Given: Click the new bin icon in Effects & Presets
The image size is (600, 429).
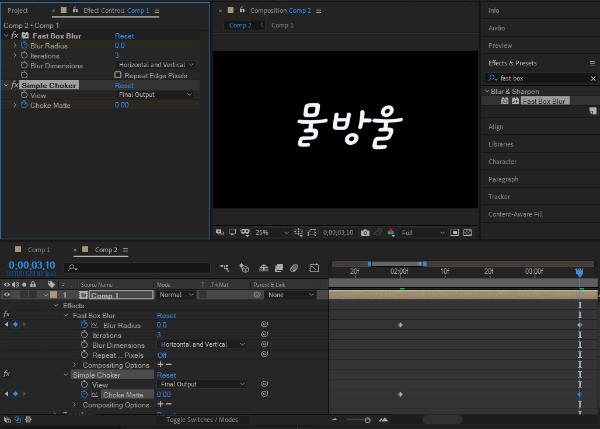Looking at the screenshot, I should tap(593, 111).
